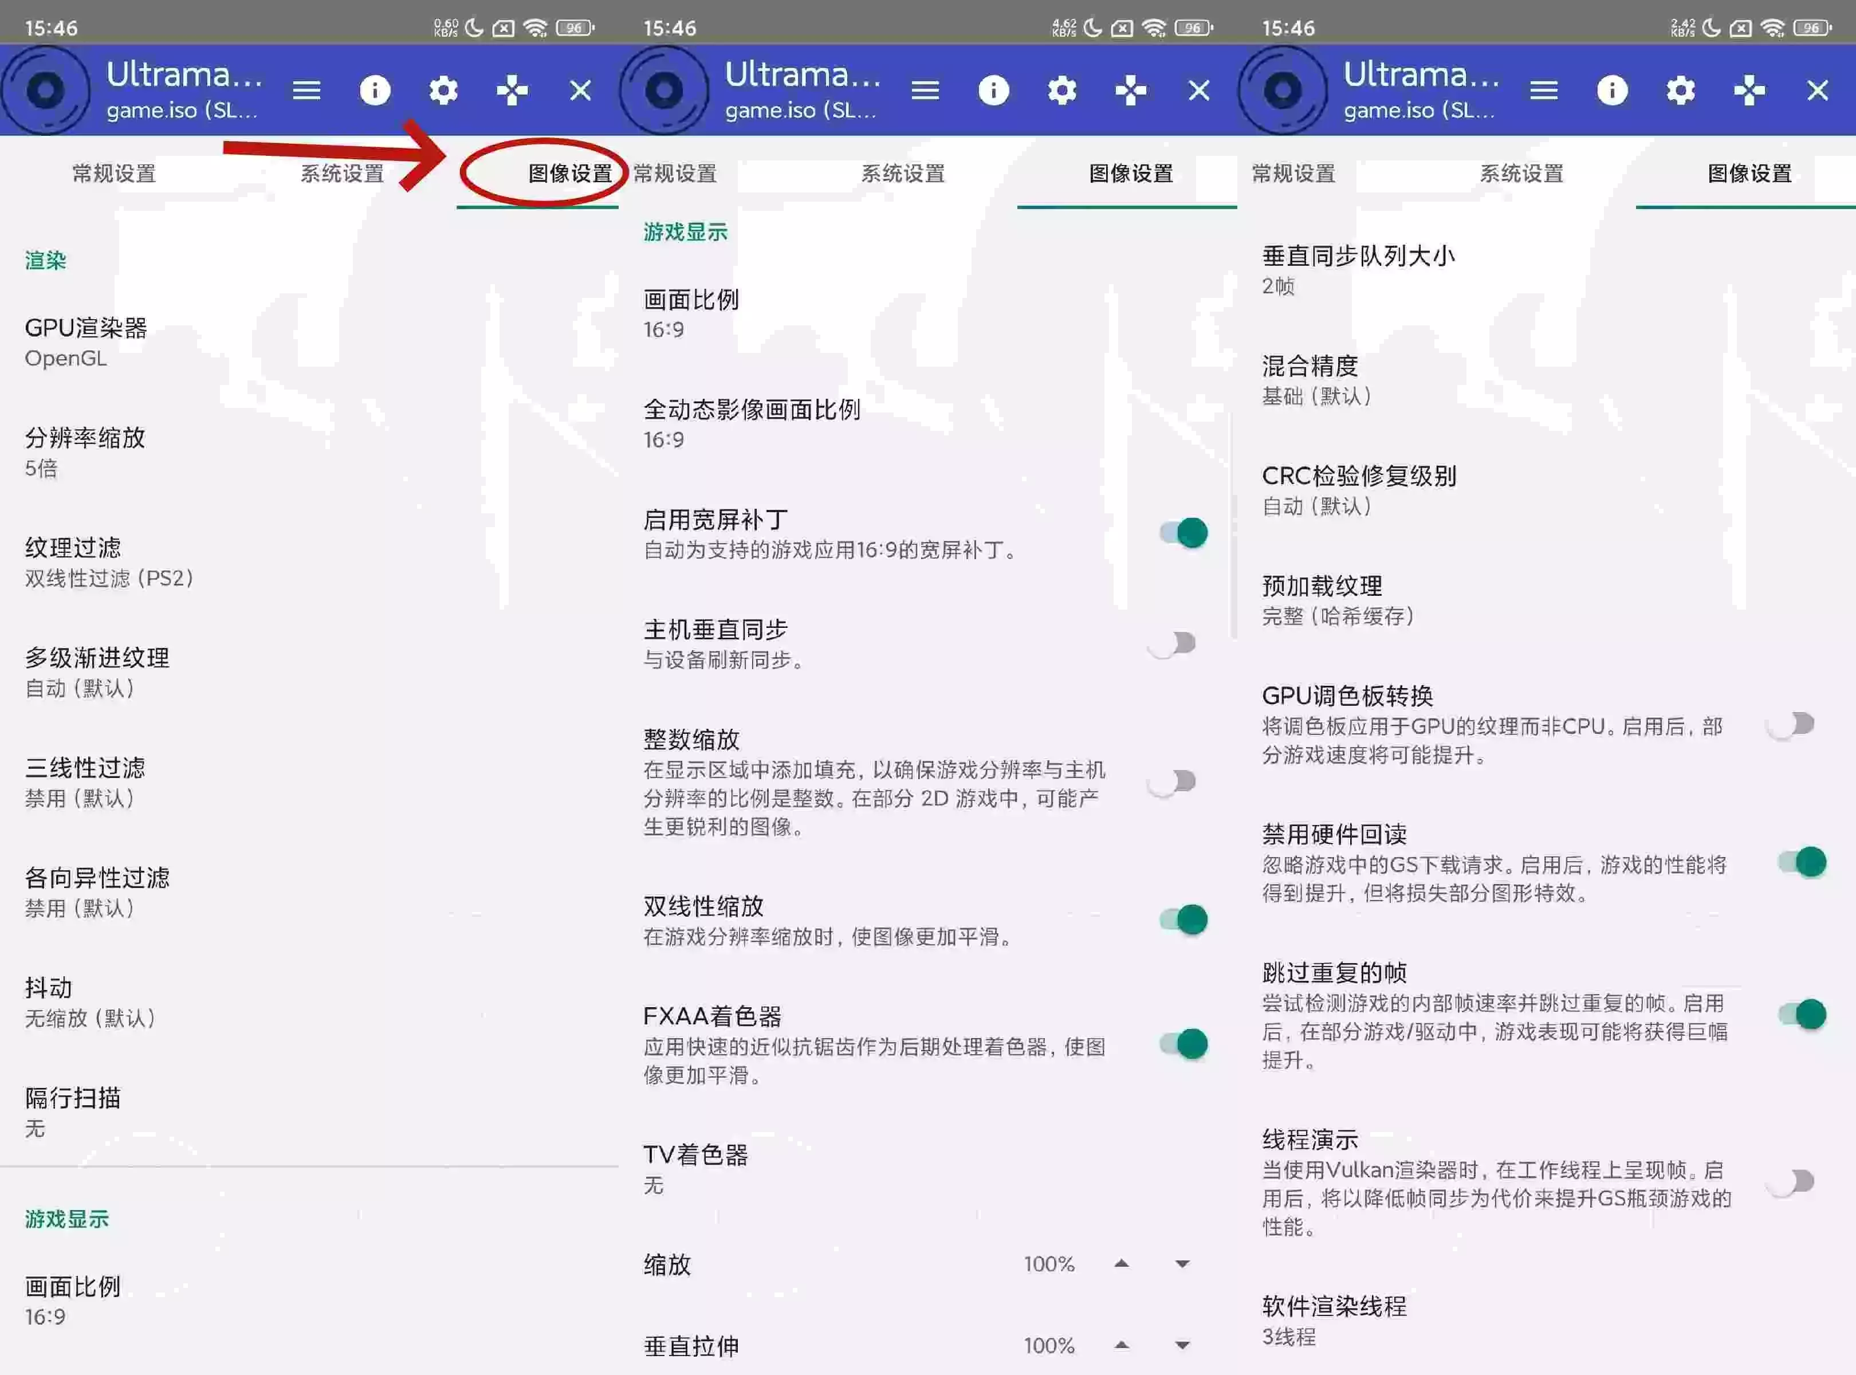This screenshot has height=1375, width=1856.
Task: Open gamepad icon in rightmost screenshot header
Action: click(1749, 90)
